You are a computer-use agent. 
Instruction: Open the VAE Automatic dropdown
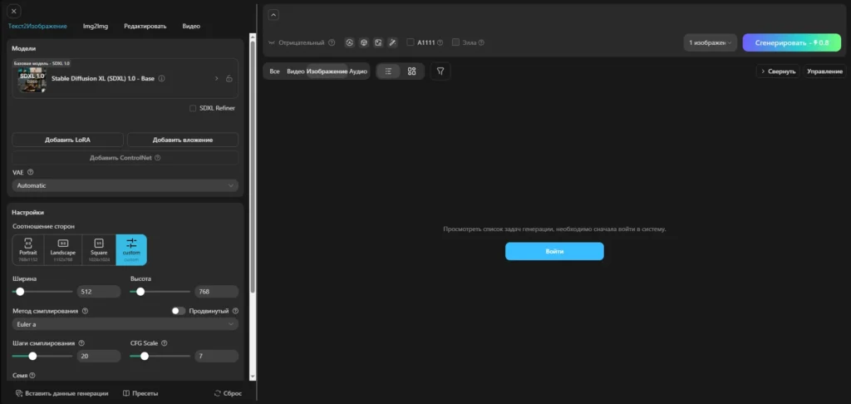[125, 185]
